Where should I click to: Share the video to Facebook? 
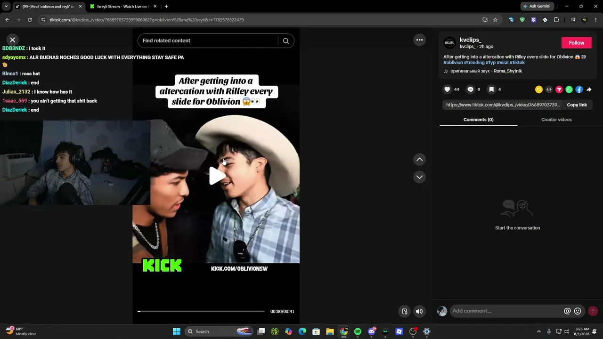(x=579, y=89)
